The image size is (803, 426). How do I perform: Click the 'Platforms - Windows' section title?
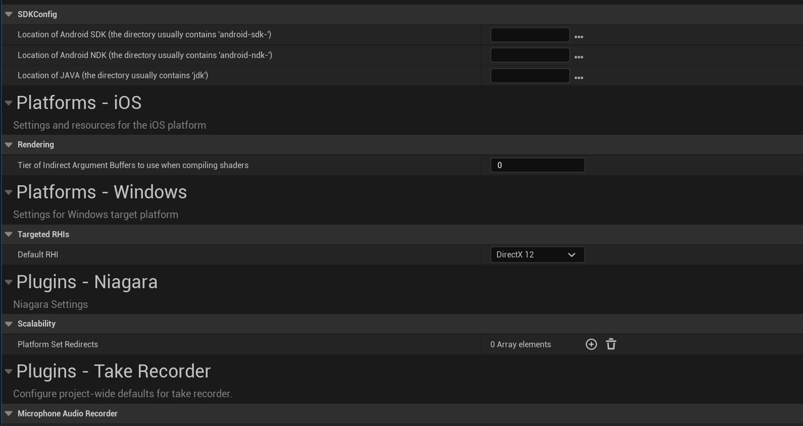(101, 192)
